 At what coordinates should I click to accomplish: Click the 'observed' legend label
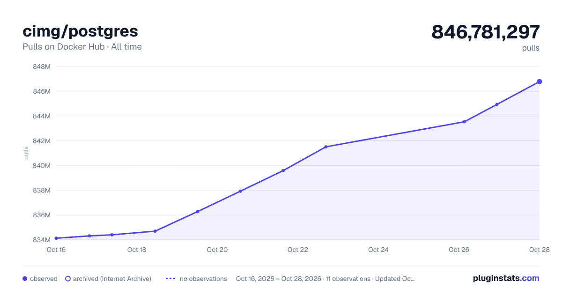tap(44, 279)
